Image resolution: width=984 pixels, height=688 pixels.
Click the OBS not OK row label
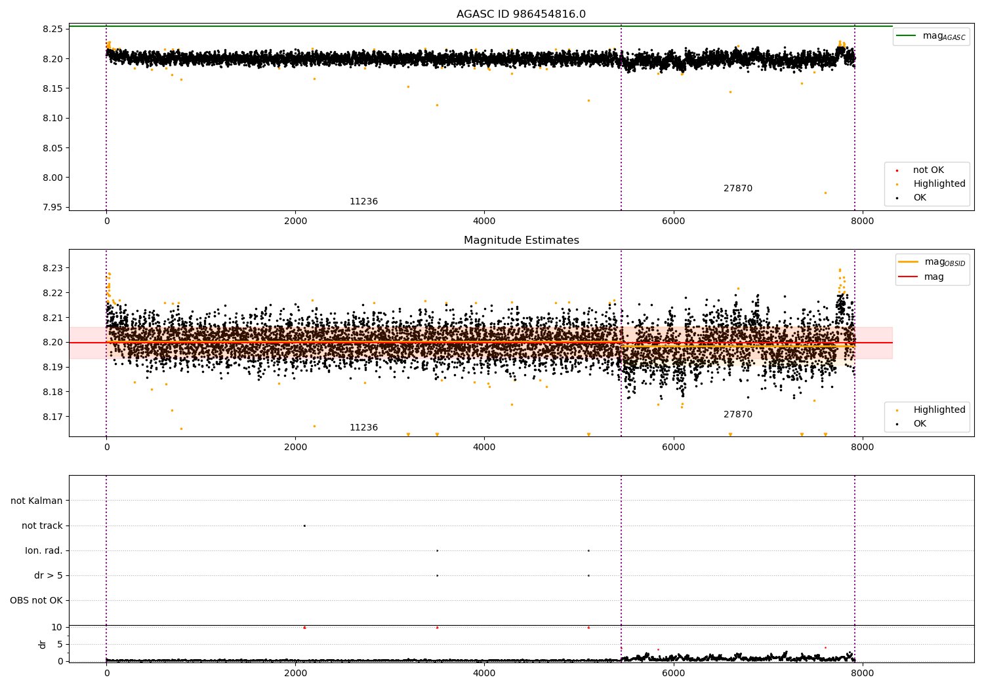pyautogui.click(x=37, y=600)
